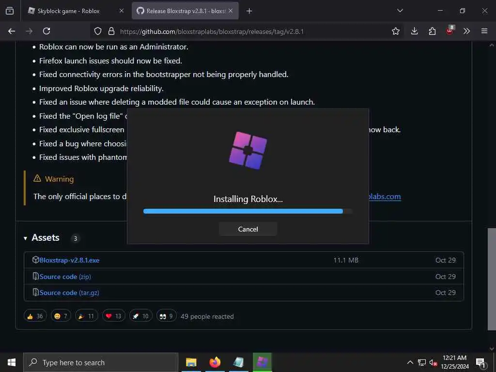496x372 pixels.
Task: Go forward one page
Action: (x=29, y=31)
